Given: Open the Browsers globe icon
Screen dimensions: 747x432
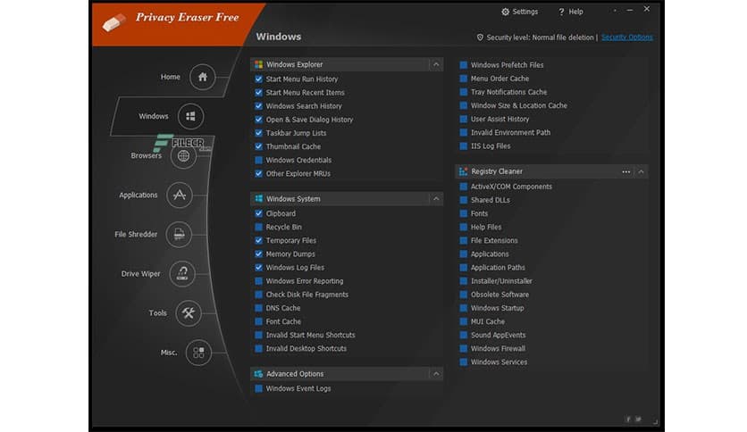Looking at the screenshot, I should [x=183, y=155].
